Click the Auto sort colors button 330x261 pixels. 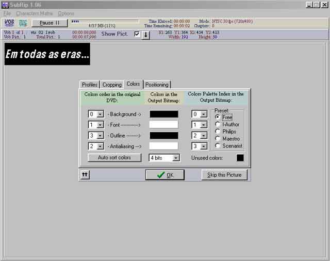114,157
